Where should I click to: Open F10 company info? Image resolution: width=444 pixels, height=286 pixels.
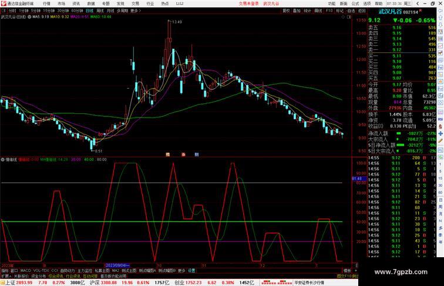pyautogui.click(x=329, y=11)
